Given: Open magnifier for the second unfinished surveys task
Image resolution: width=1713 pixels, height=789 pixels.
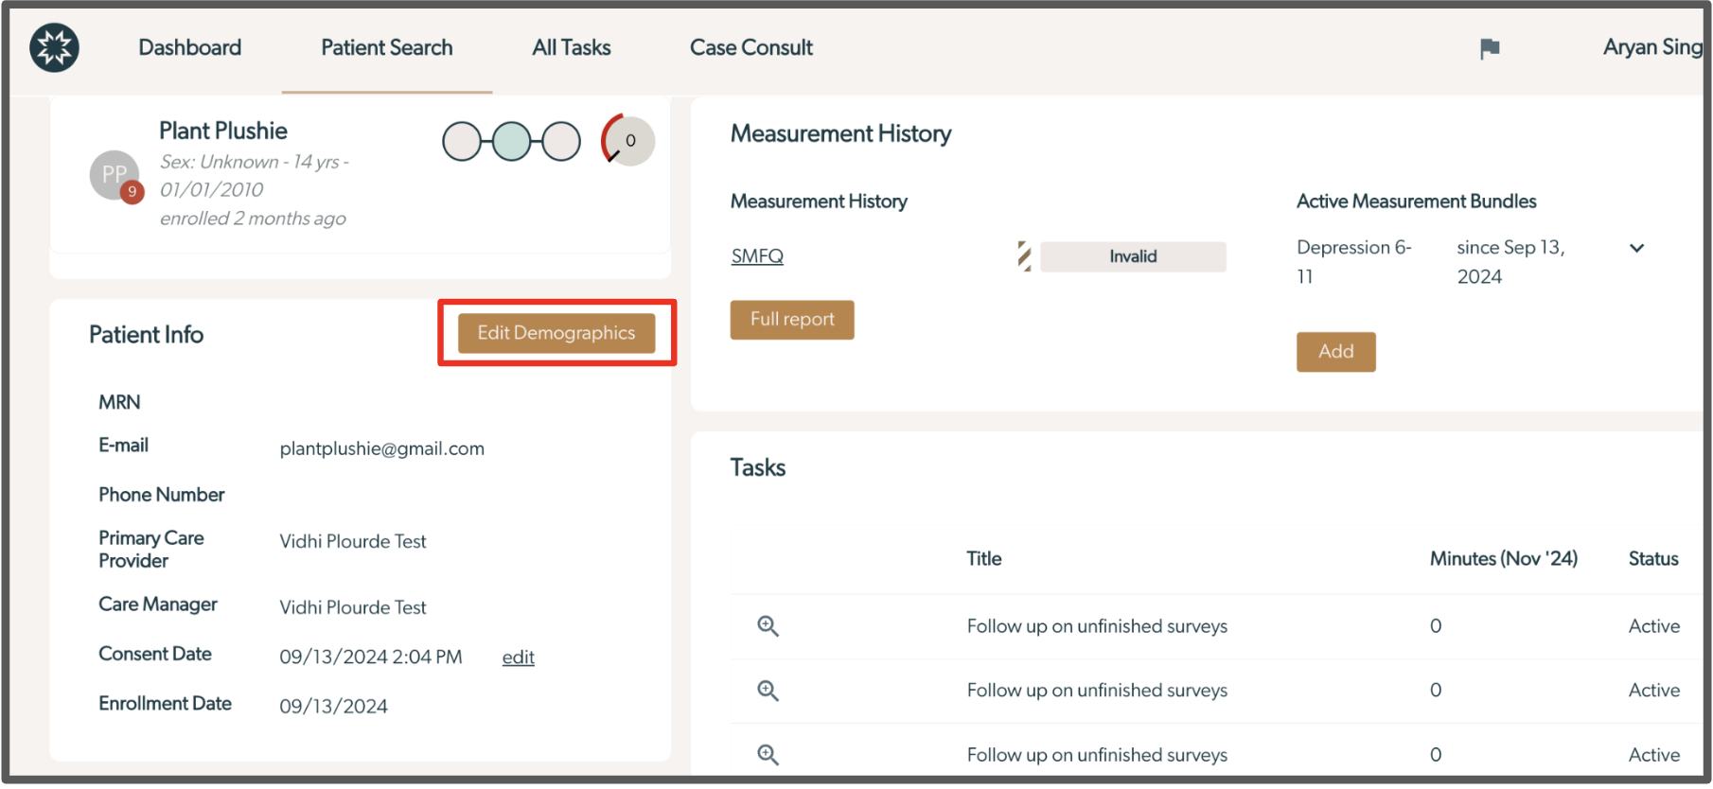Looking at the screenshot, I should tap(768, 691).
